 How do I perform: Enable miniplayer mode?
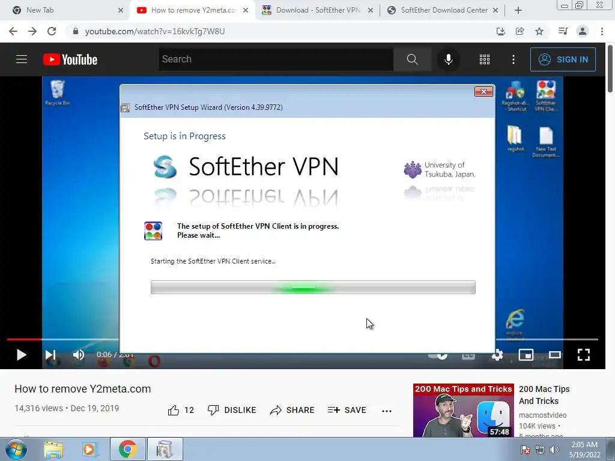[526, 355]
